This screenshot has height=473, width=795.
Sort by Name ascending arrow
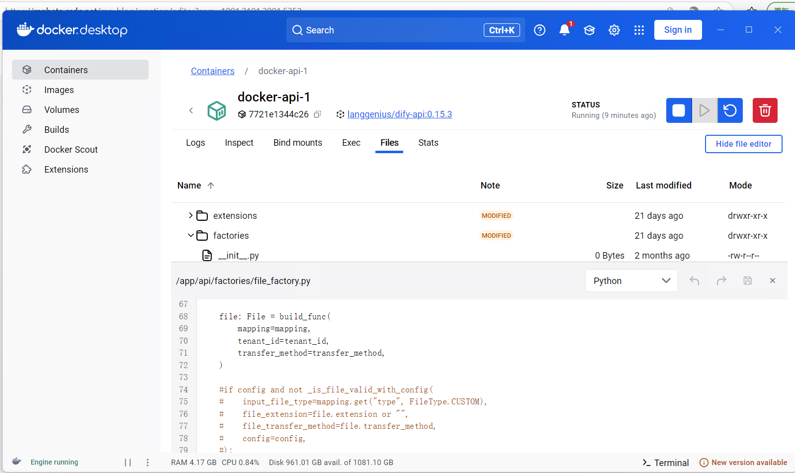(211, 186)
